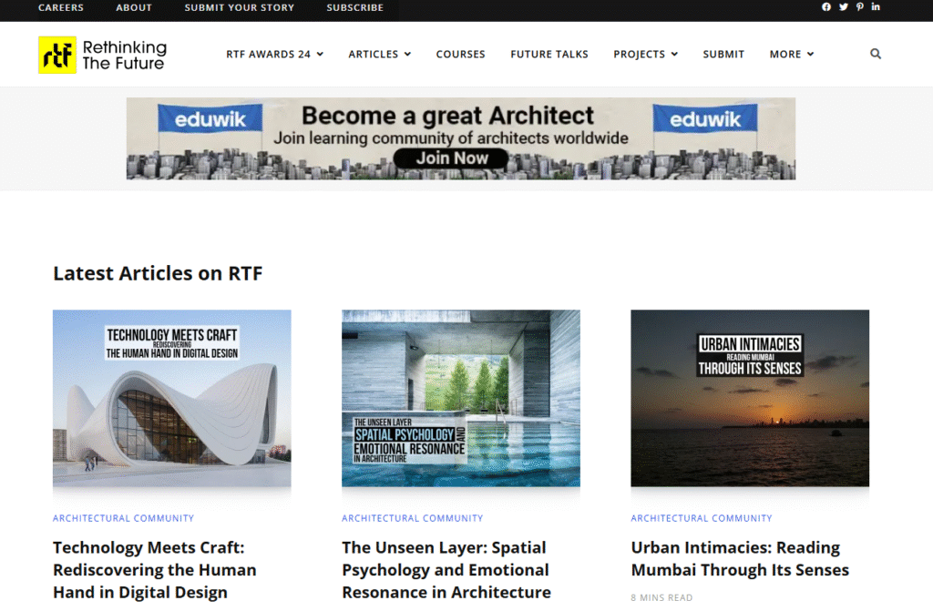Open the Twitter social icon
This screenshot has height=611, width=933.
(843, 7)
